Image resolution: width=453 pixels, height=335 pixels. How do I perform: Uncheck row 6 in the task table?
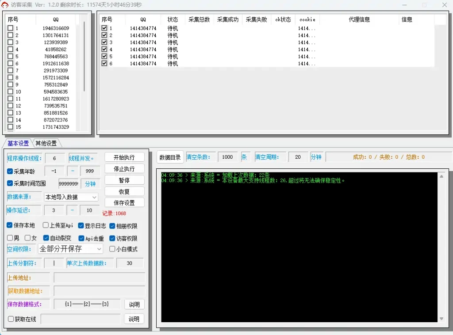(104, 63)
